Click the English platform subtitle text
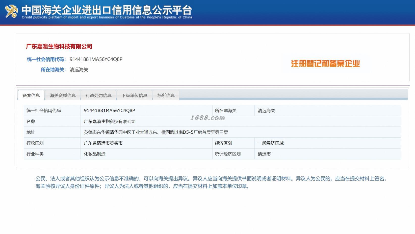This screenshot has height=234, width=415. [107, 17]
